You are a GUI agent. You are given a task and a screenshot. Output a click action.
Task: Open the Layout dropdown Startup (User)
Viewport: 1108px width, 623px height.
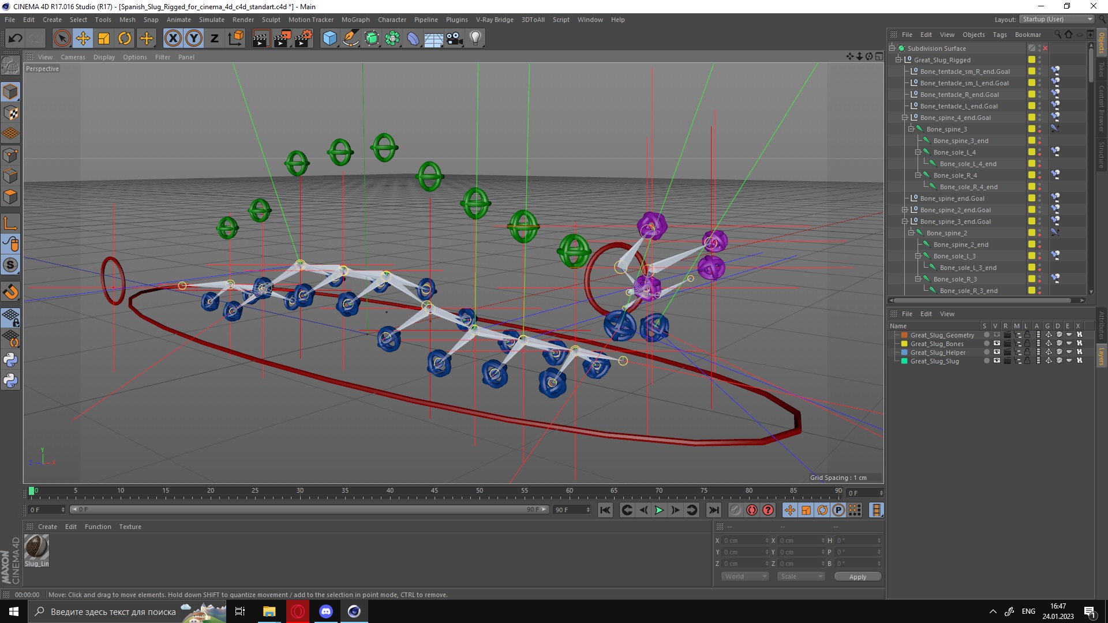tap(1056, 19)
